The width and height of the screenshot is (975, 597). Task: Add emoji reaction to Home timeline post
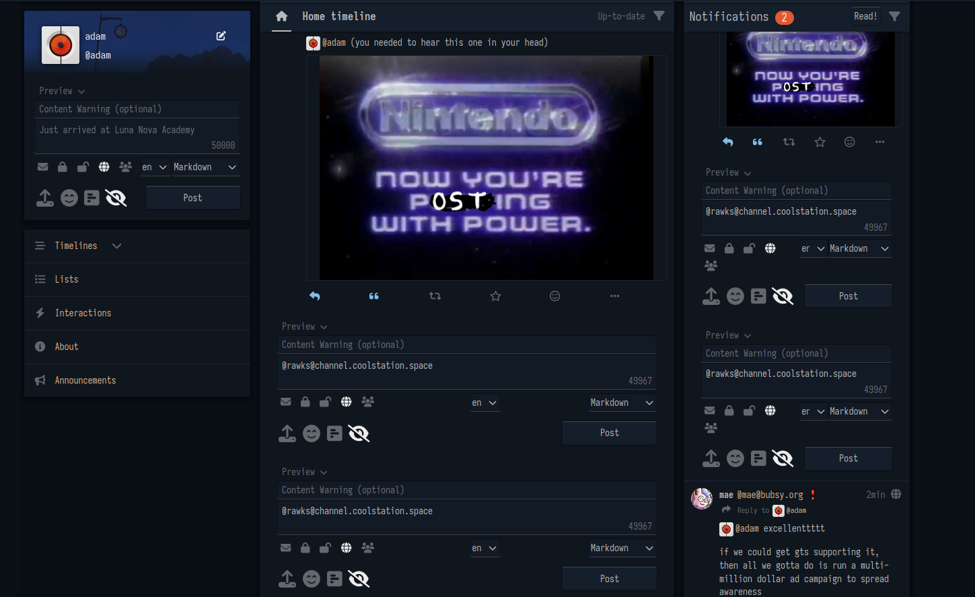pos(555,296)
